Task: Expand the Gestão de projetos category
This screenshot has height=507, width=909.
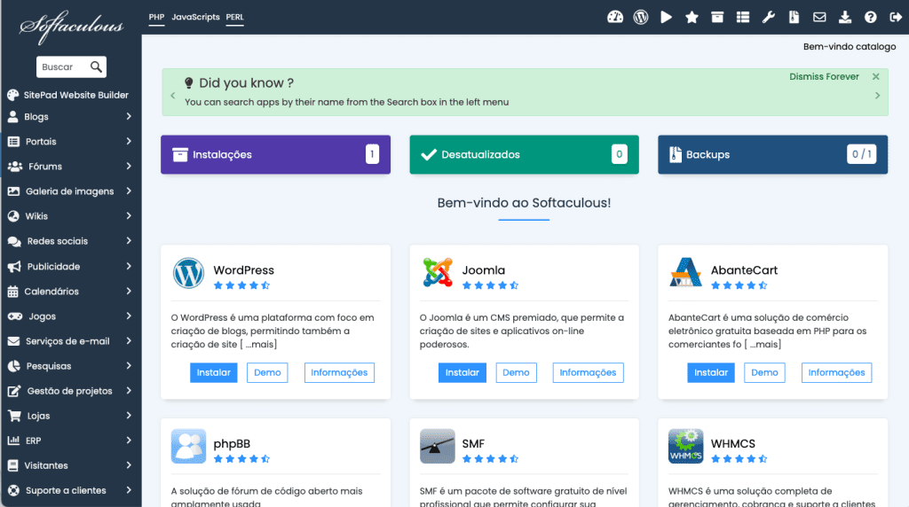Action: click(x=71, y=391)
